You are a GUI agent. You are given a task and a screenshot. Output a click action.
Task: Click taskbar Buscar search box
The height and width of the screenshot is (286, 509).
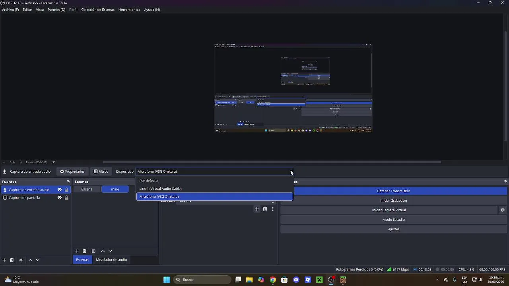(202, 280)
